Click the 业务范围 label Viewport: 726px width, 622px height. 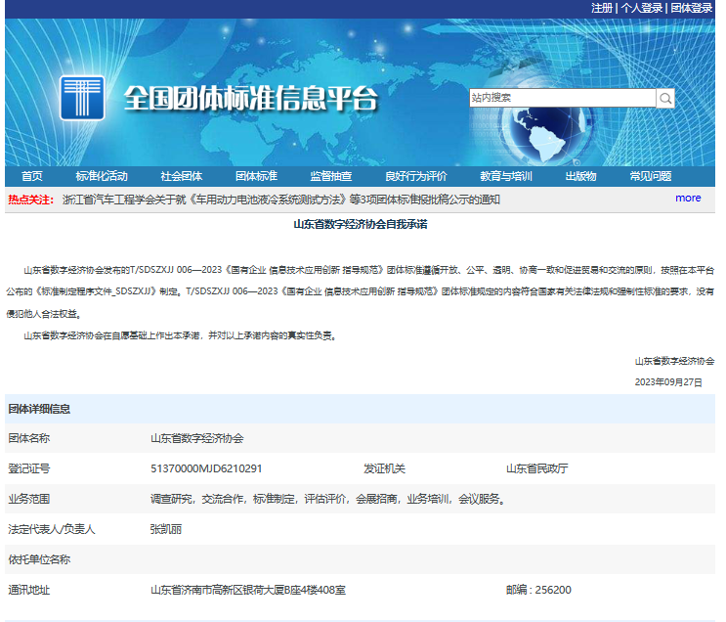pyautogui.click(x=29, y=499)
